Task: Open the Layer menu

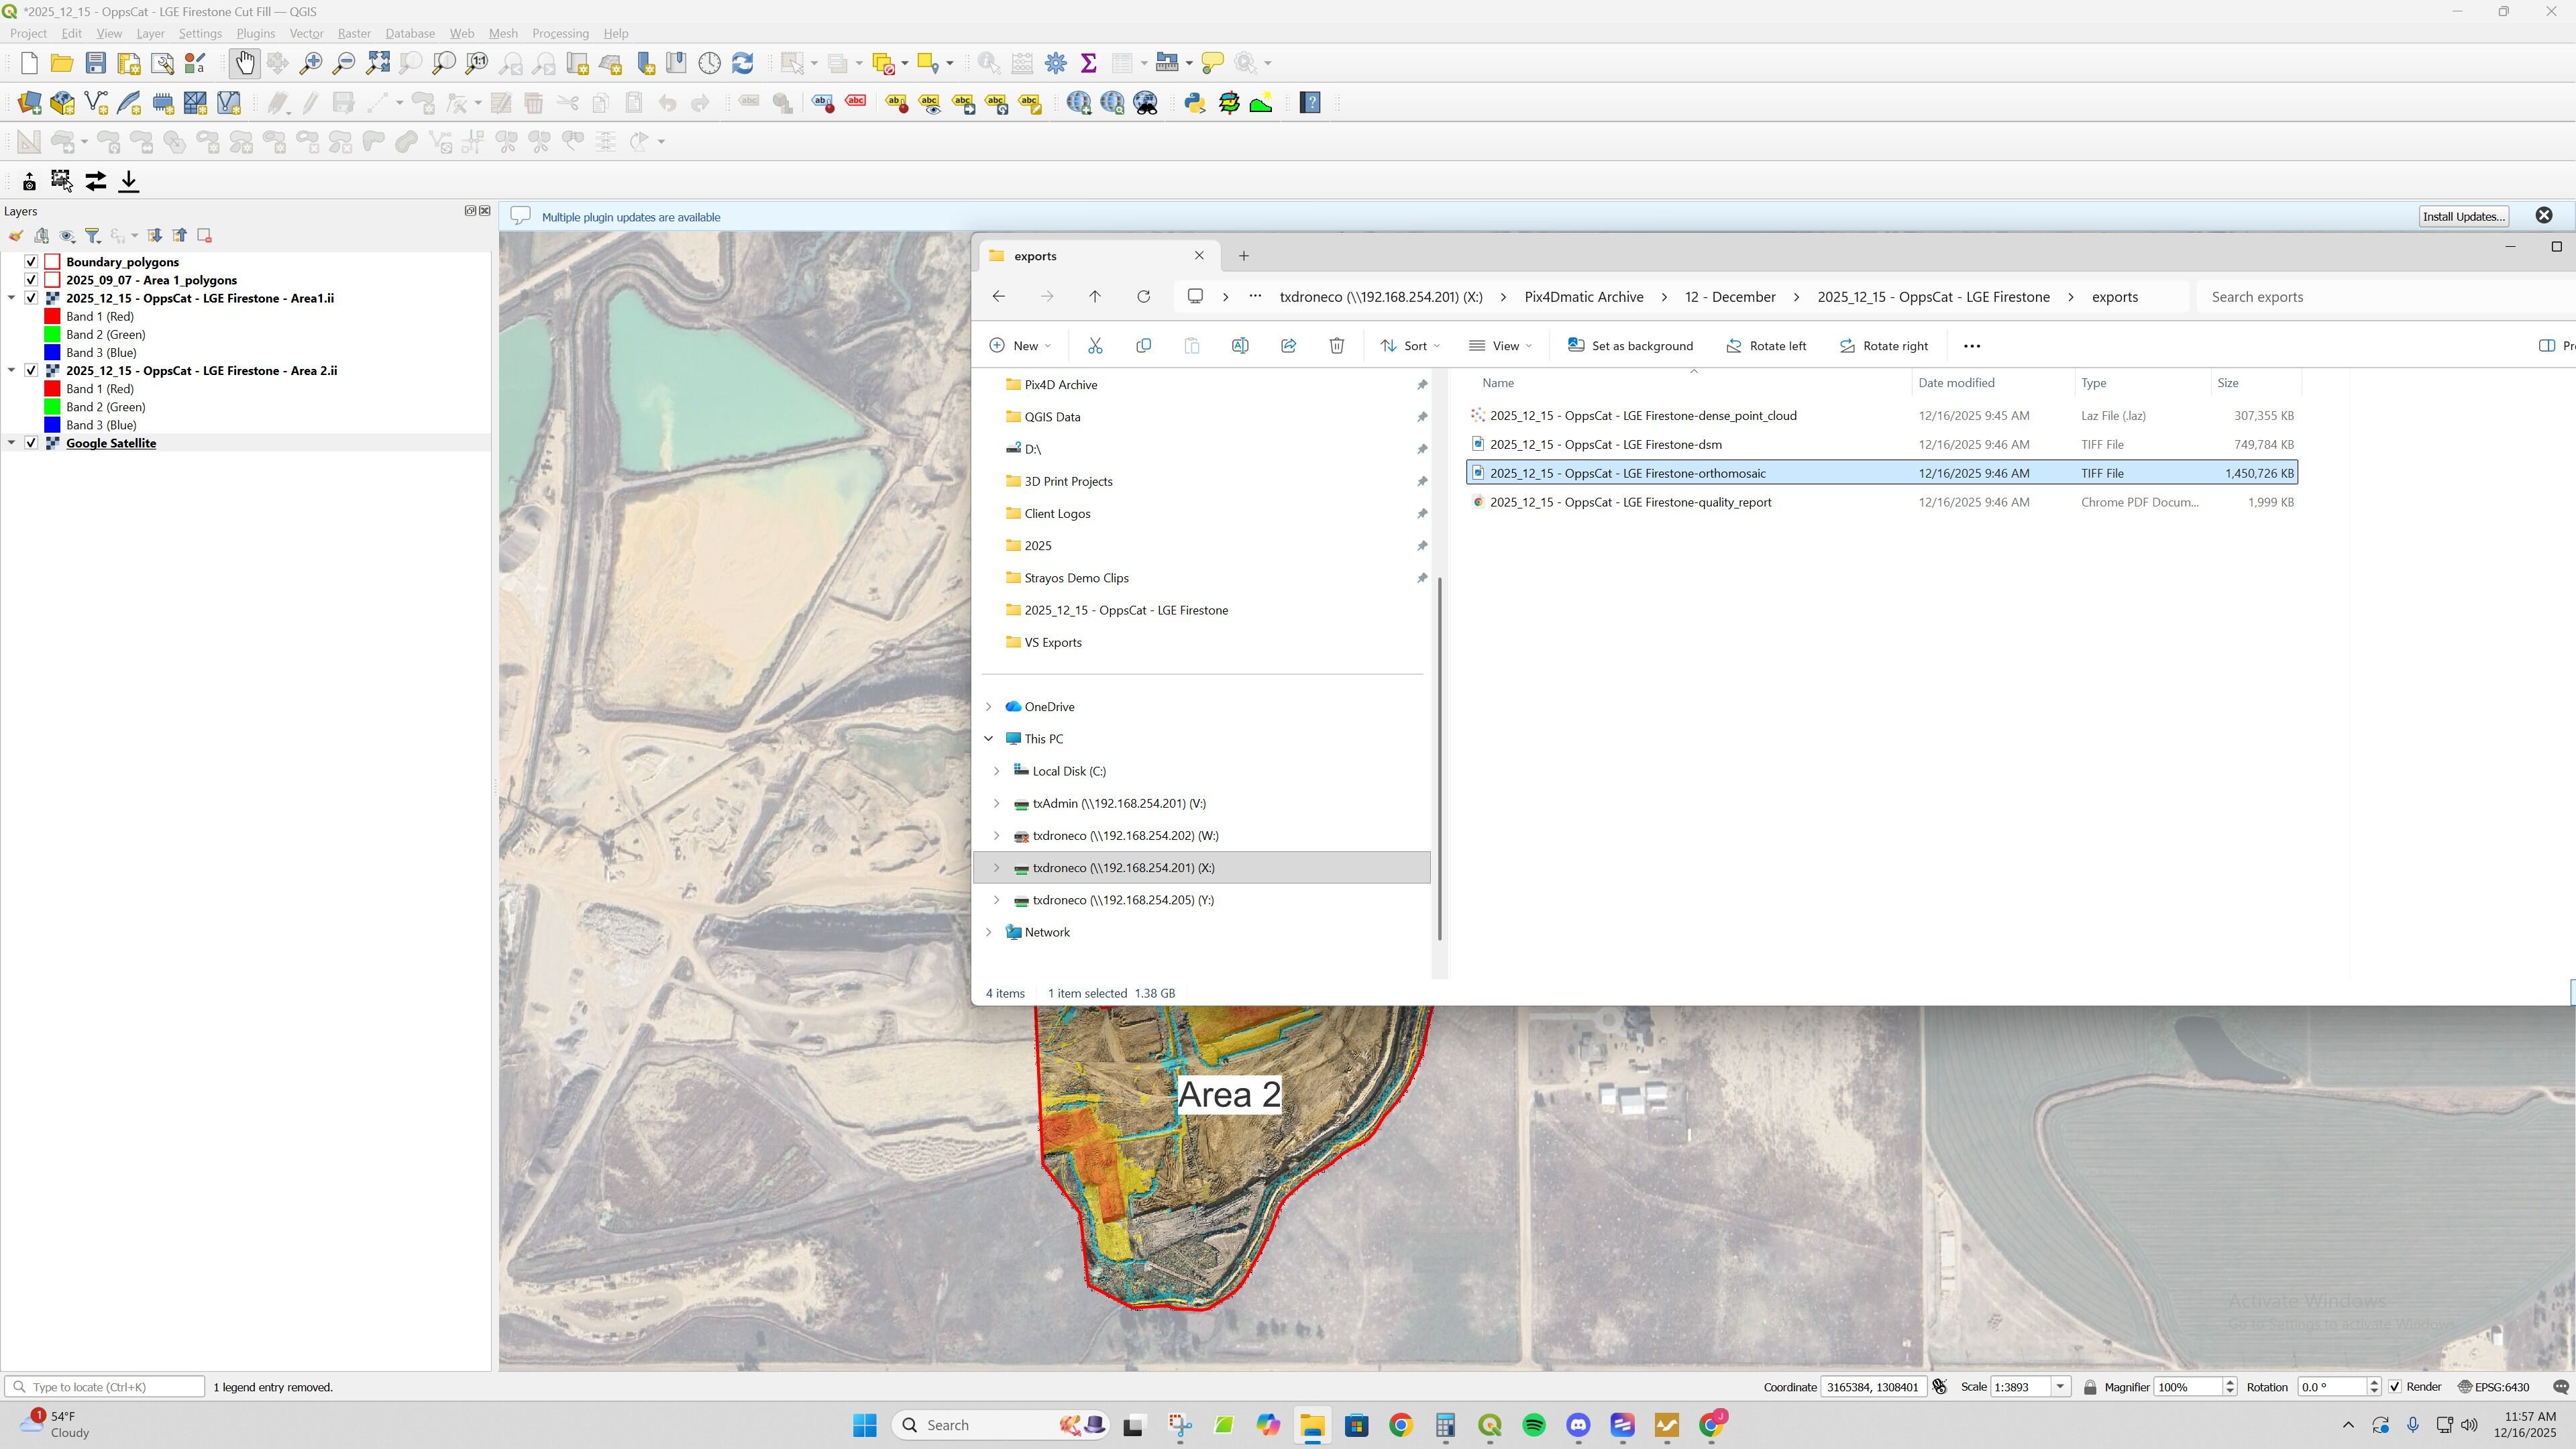Action: point(150,33)
